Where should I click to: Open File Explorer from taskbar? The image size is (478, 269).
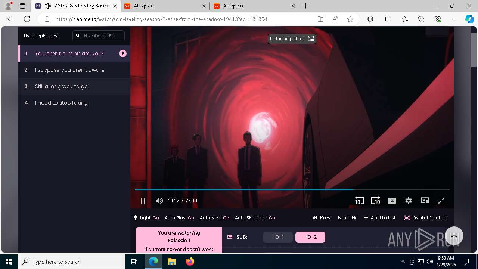171,262
